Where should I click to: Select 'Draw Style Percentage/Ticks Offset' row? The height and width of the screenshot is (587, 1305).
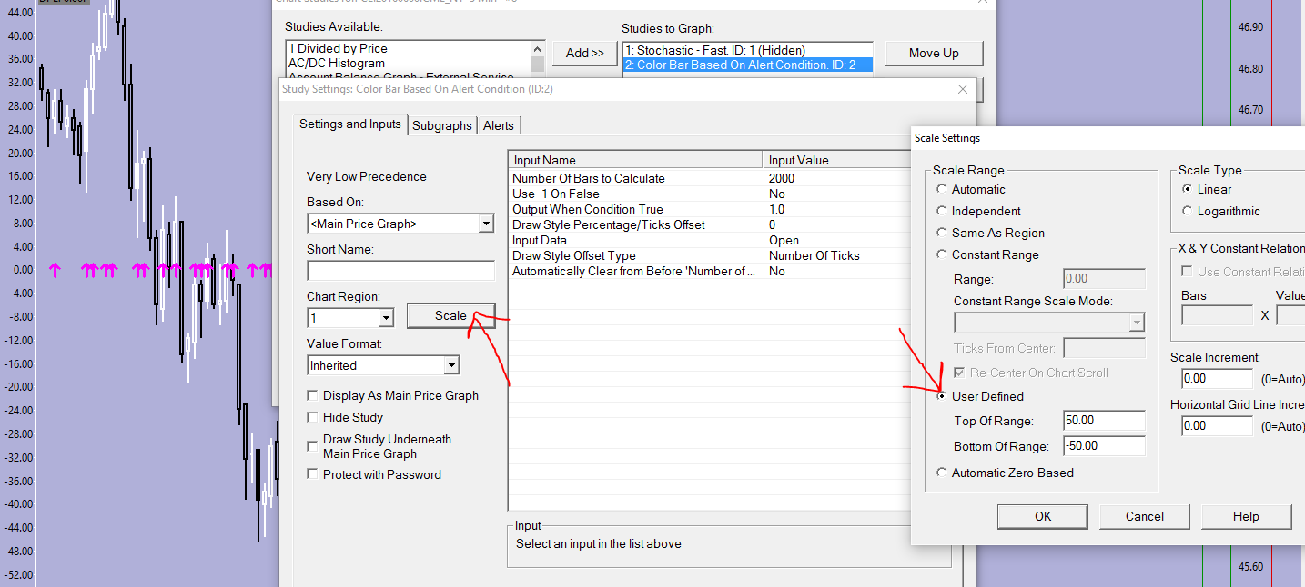click(710, 224)
